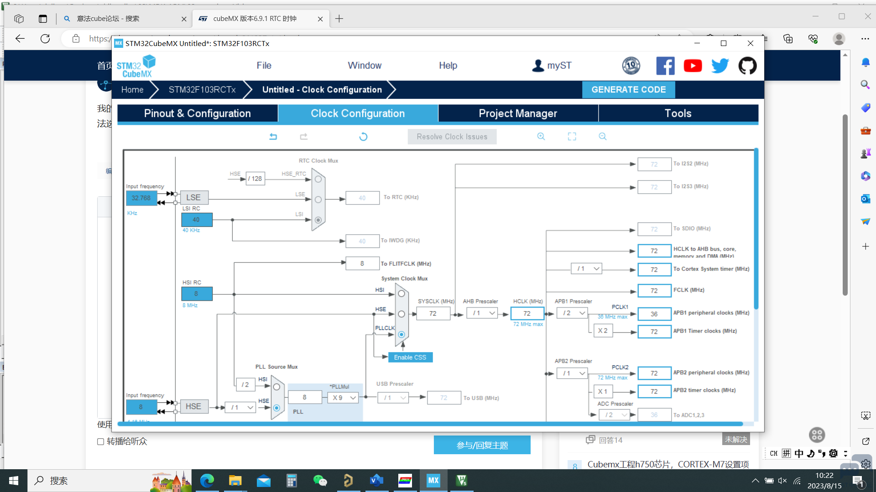876x492 pixels.
Task: Click the browser refresh button
Action: (45, 39)
